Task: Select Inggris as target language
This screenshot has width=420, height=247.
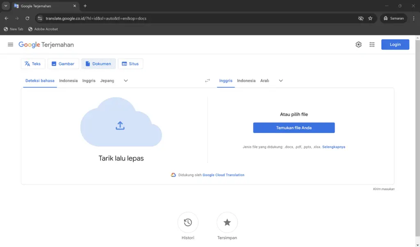Action: coord(226,81)
